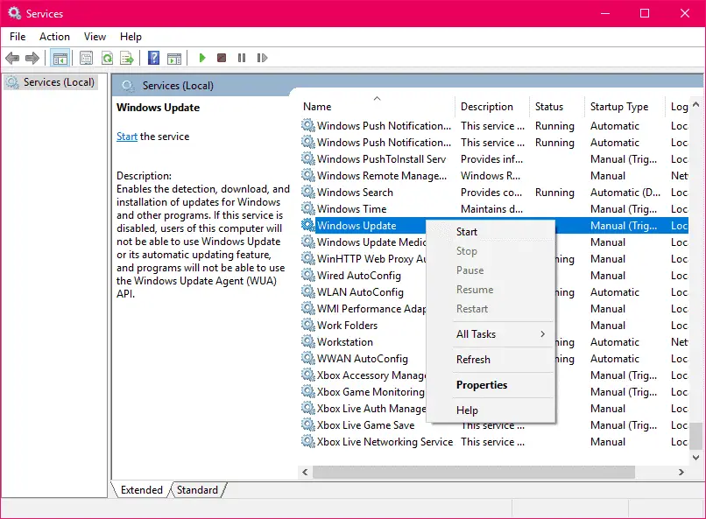Select the Windows Time service name

point(351,209)
